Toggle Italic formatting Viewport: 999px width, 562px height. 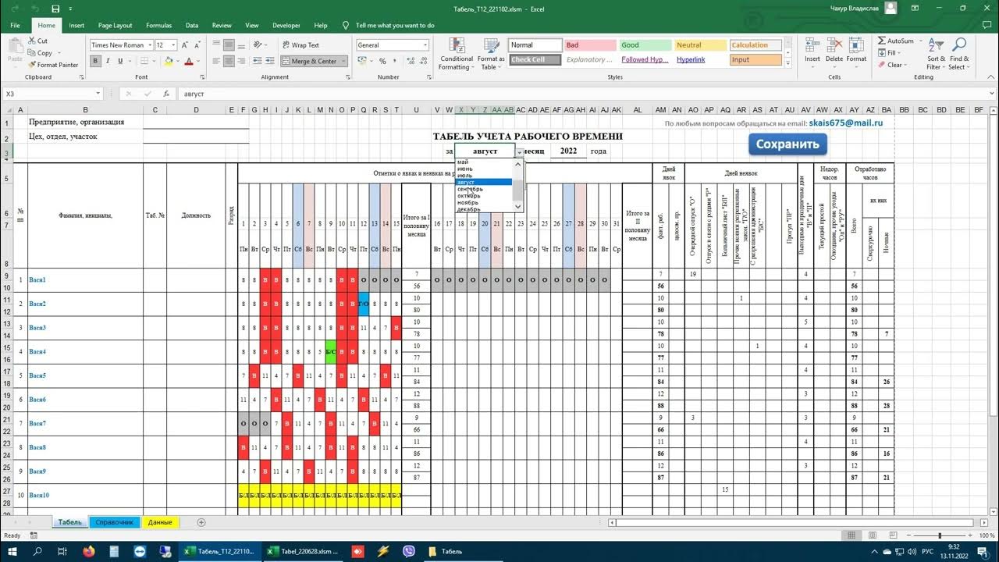point(108,61)
